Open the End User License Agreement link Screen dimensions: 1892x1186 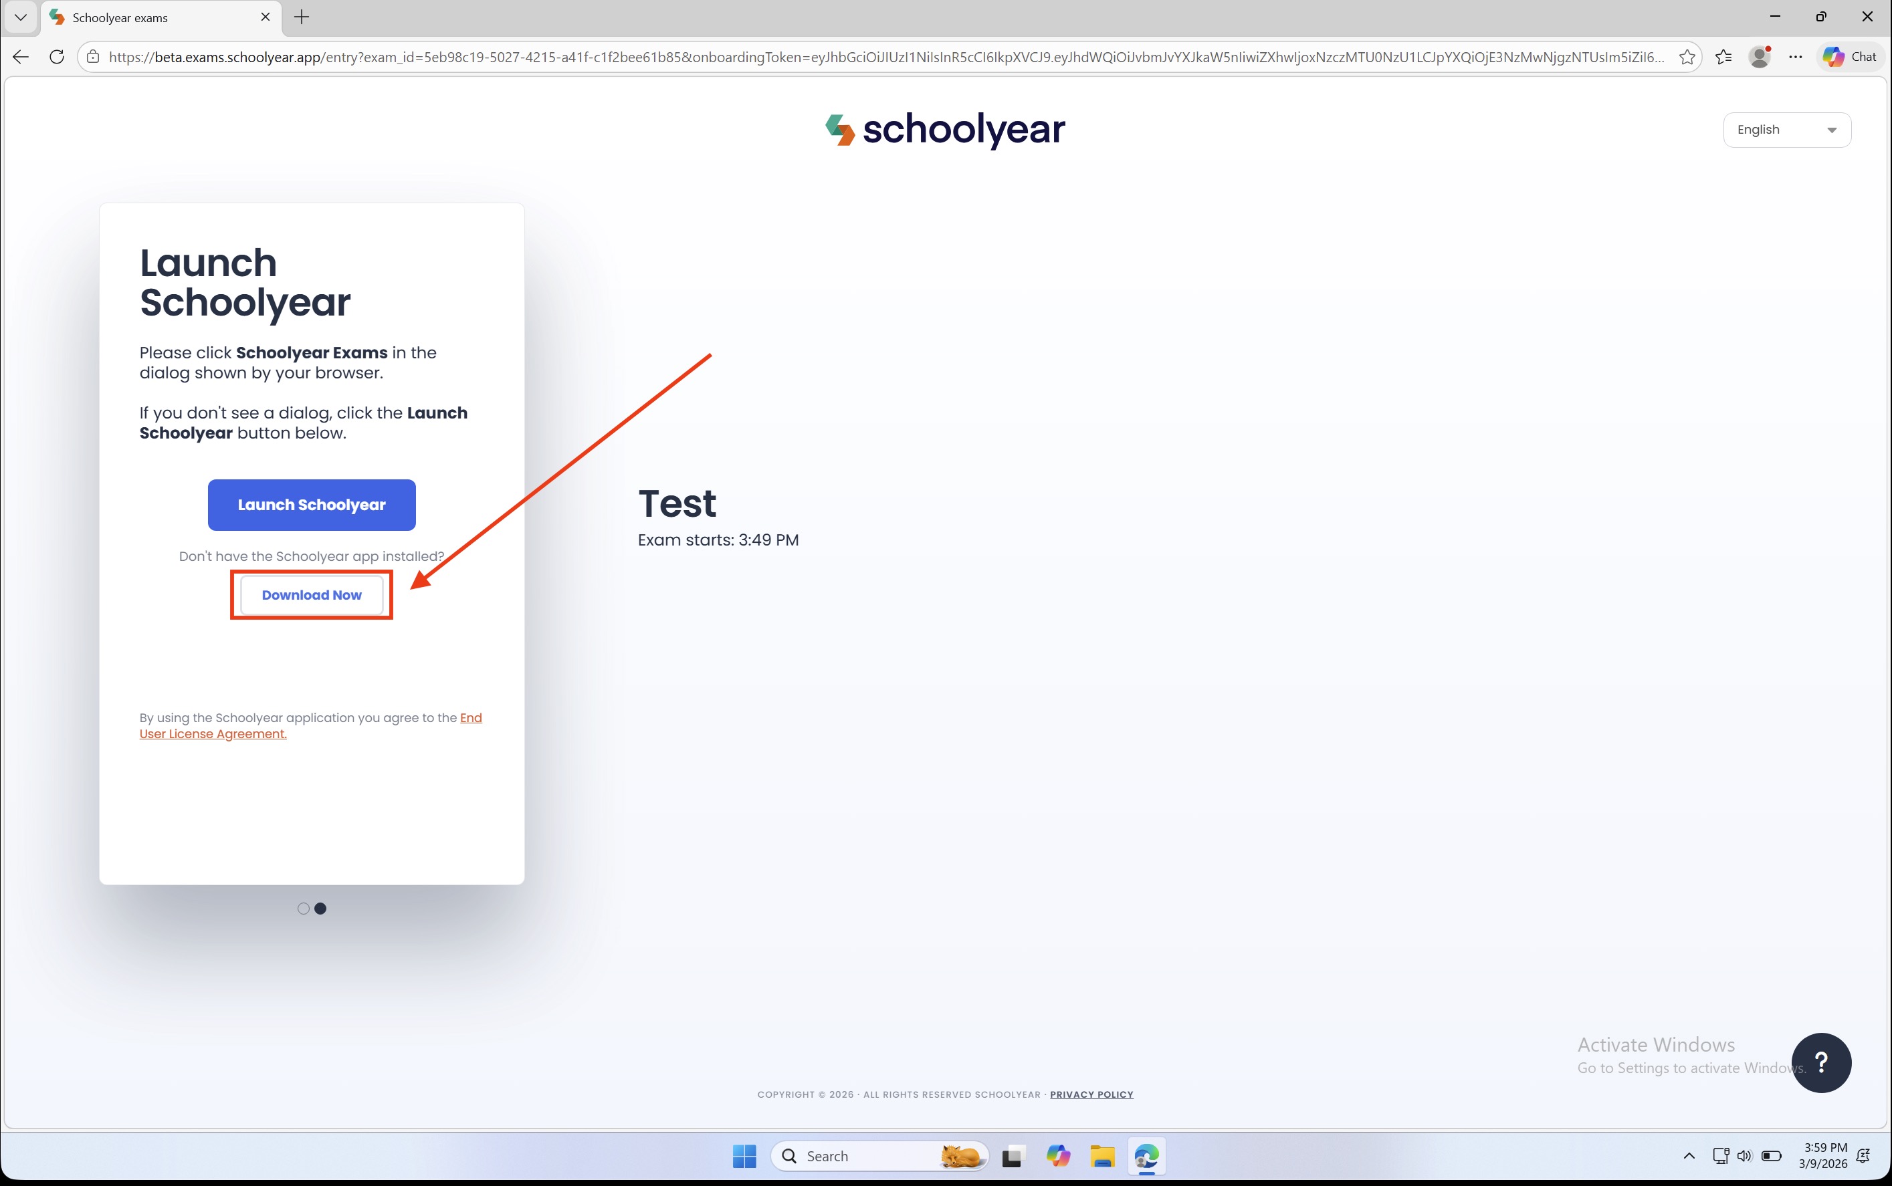[213, 734]
